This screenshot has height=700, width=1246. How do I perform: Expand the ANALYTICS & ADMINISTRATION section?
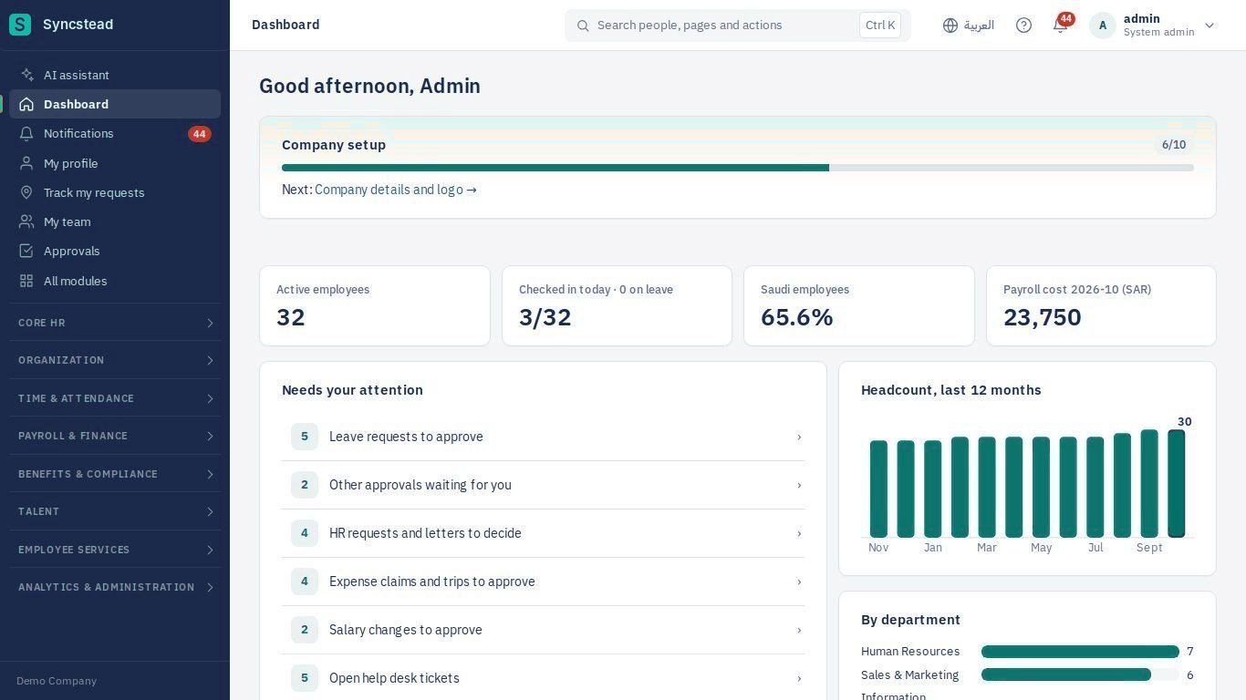click(115, 587)
